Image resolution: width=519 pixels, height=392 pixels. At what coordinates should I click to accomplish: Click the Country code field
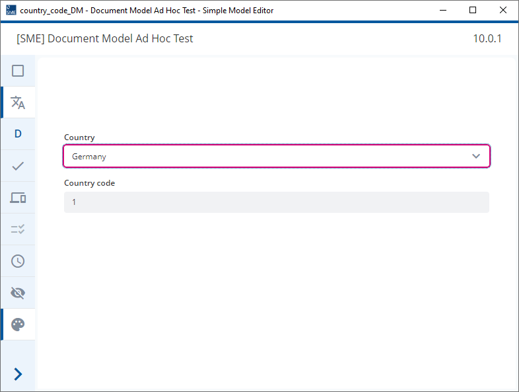point(277,202)
